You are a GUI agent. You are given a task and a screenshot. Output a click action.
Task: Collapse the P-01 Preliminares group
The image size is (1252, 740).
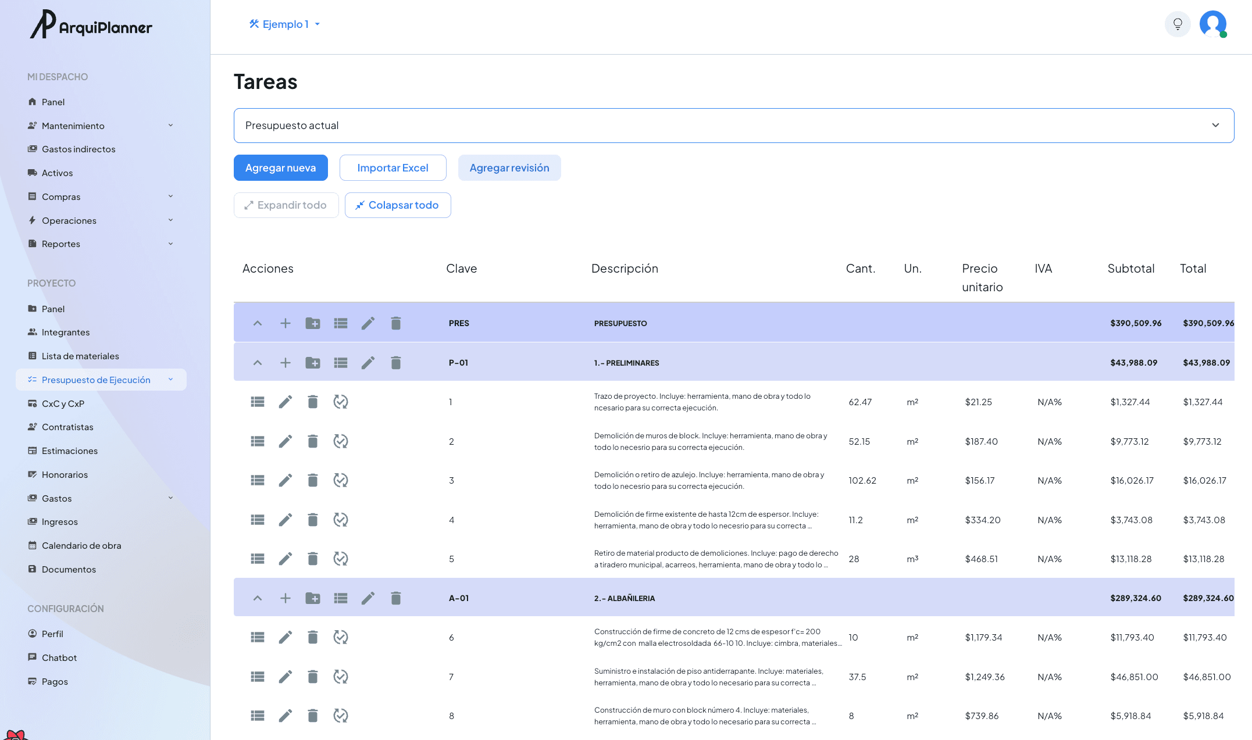tap(258, 363)
